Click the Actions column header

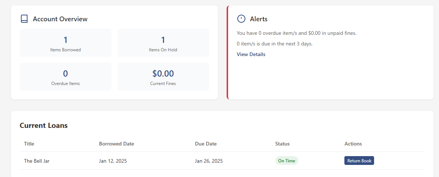[353, 144]
